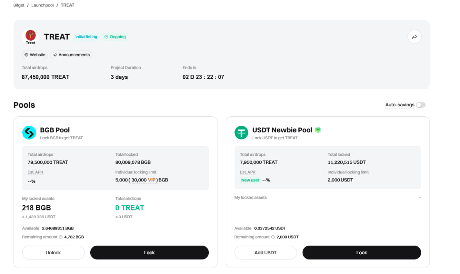Open Launchpool breadcrumb link
The height and width of the screenshot is (274, 460).
click(42, 5)
